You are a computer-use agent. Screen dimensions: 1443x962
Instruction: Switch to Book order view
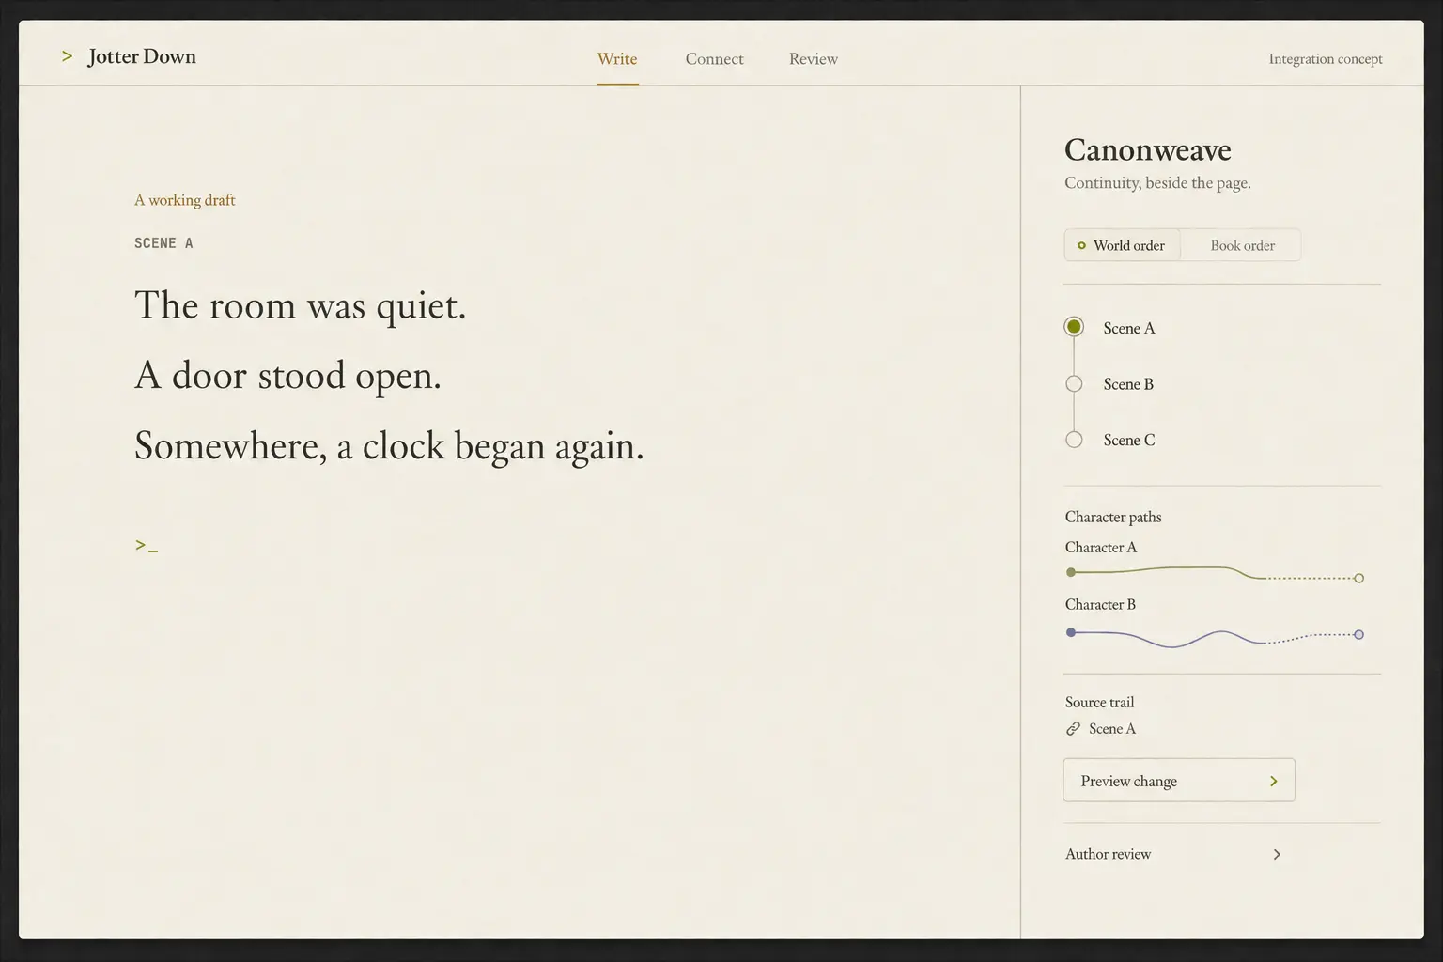pos(1242,245)
